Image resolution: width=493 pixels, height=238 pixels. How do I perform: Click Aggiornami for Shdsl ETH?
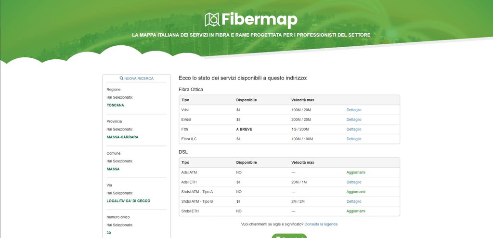pyautogui.click(x=356, y=211)
